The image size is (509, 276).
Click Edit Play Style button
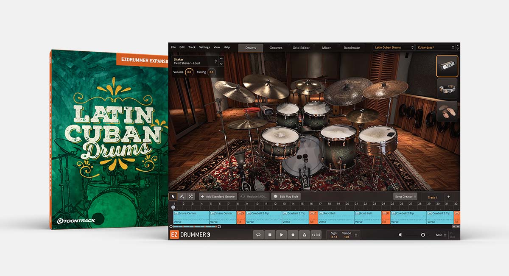coord(286,197)
